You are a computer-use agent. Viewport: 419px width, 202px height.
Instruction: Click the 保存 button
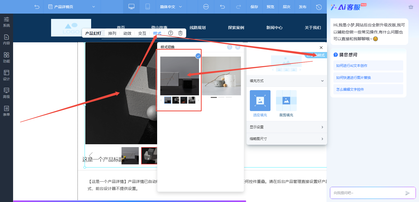254,7
